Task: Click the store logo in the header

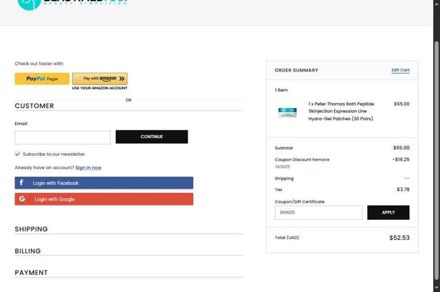Action: point(72,4)
